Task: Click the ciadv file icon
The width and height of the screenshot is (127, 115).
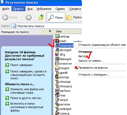Action: pyautogui.click(x=57, y=41)
